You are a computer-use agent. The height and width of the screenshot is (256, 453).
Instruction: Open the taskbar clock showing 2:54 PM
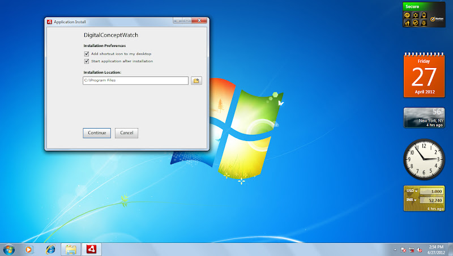(x=436, y=250)
